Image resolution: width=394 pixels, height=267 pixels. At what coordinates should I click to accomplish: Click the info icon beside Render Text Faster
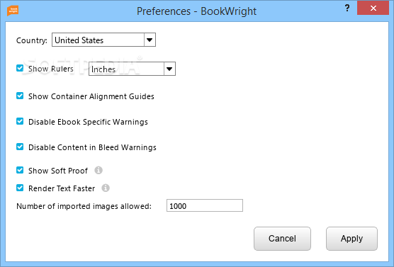pos(106,188)
